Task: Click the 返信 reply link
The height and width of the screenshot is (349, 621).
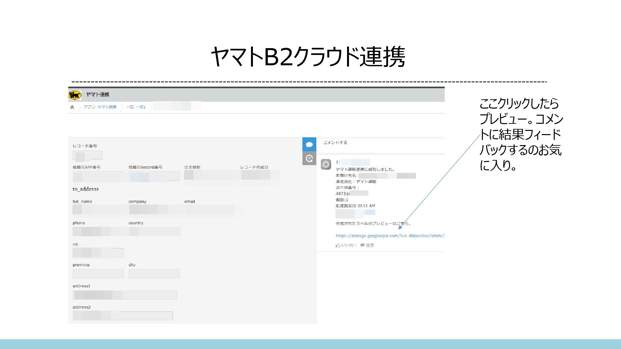Action: coord(370,245)
